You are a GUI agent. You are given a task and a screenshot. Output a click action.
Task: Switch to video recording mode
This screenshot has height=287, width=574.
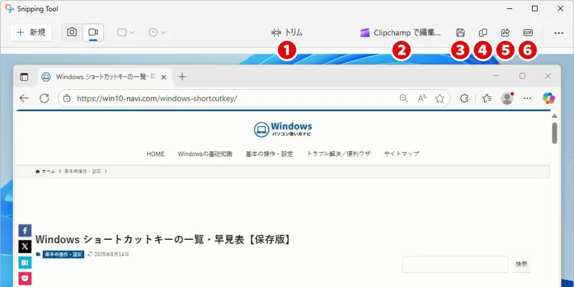93,33
